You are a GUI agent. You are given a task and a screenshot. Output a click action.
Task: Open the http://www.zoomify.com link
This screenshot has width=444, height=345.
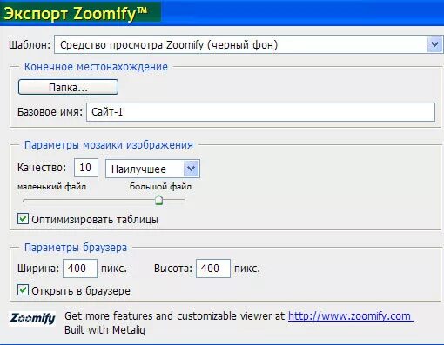pos(351,316)
